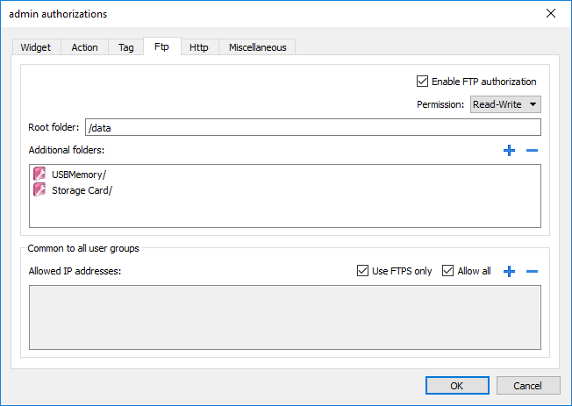The height and width of the screenshot is (406, 572).
Task: Go to the Miscellaneous tab
Action: pos(257,47)
